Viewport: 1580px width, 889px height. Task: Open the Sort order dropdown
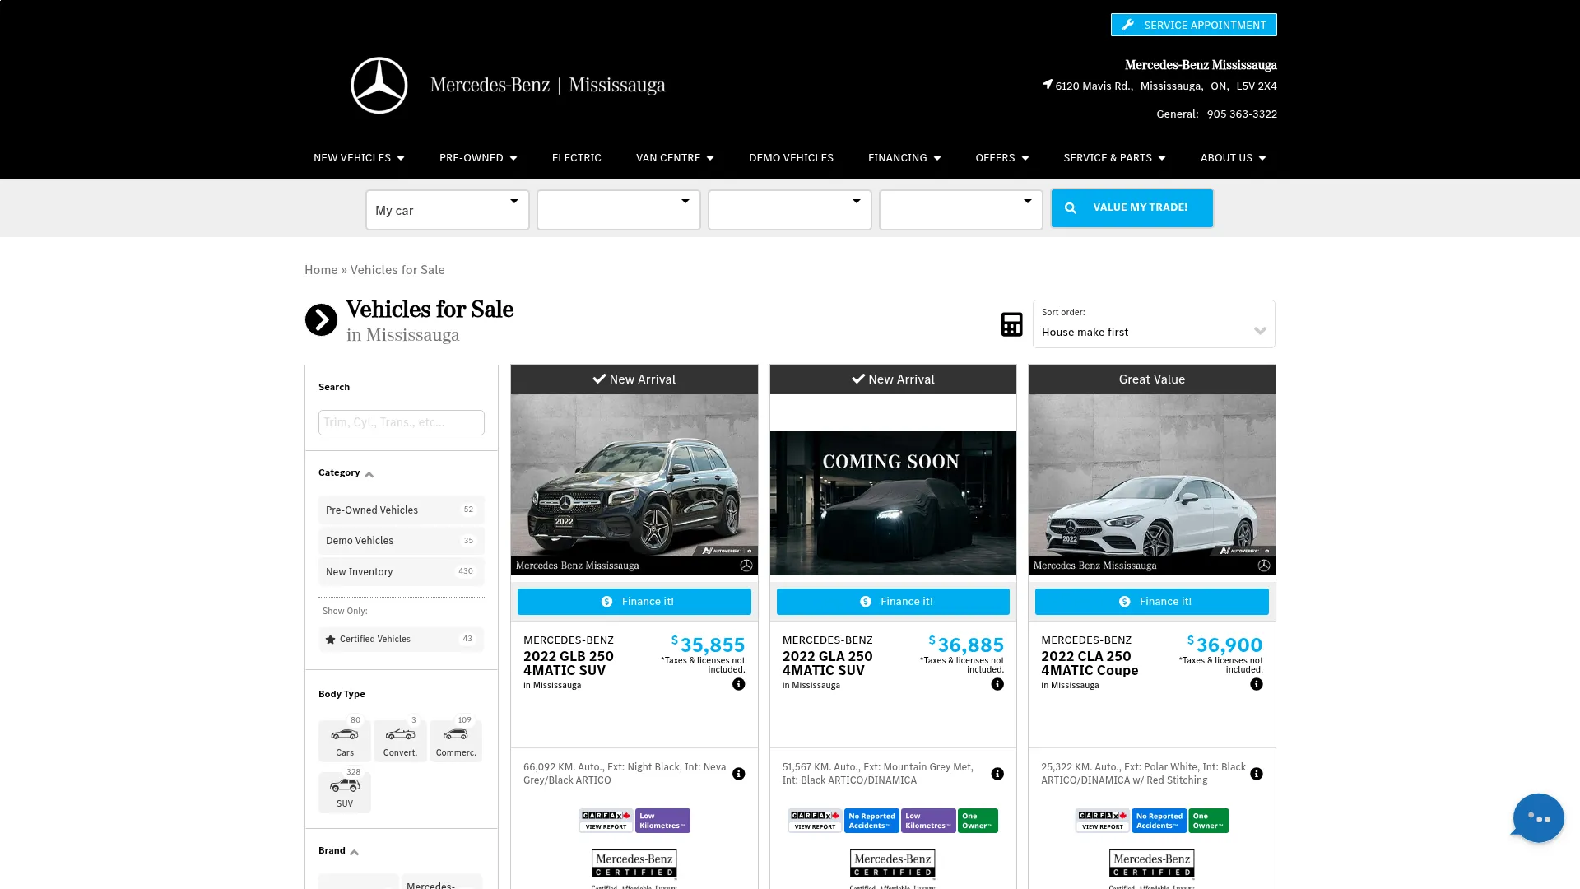pos(1154,324)
